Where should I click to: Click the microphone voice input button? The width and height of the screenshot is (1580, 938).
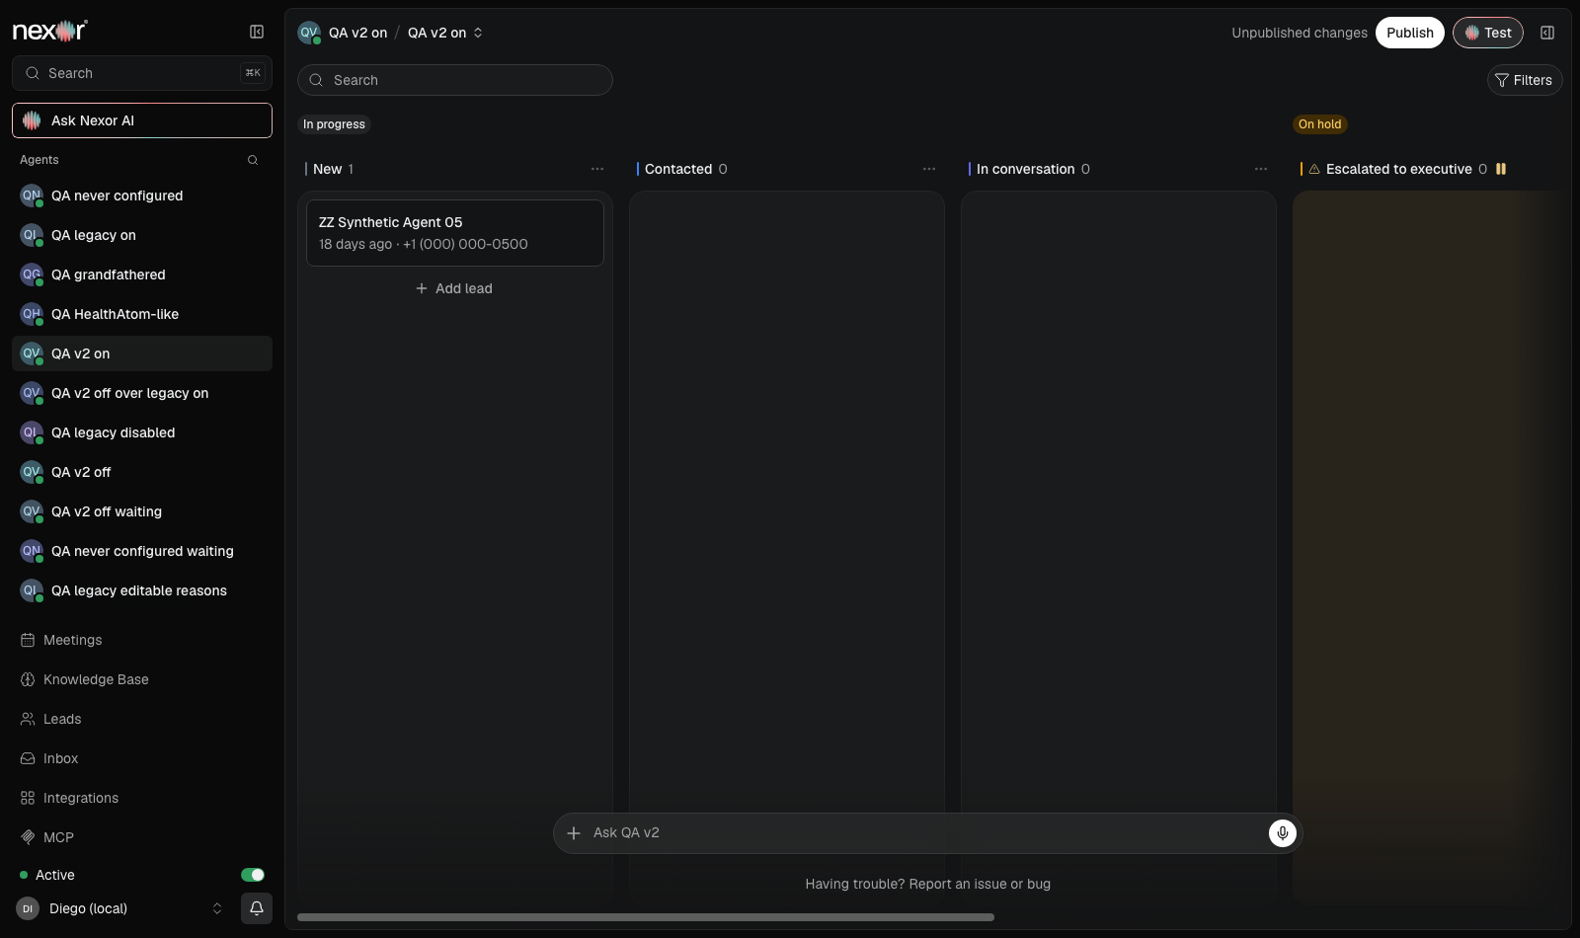(x=1283, y=833)
